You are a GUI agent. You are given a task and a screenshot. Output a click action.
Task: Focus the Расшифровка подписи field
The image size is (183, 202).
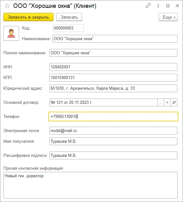[113, 156]
